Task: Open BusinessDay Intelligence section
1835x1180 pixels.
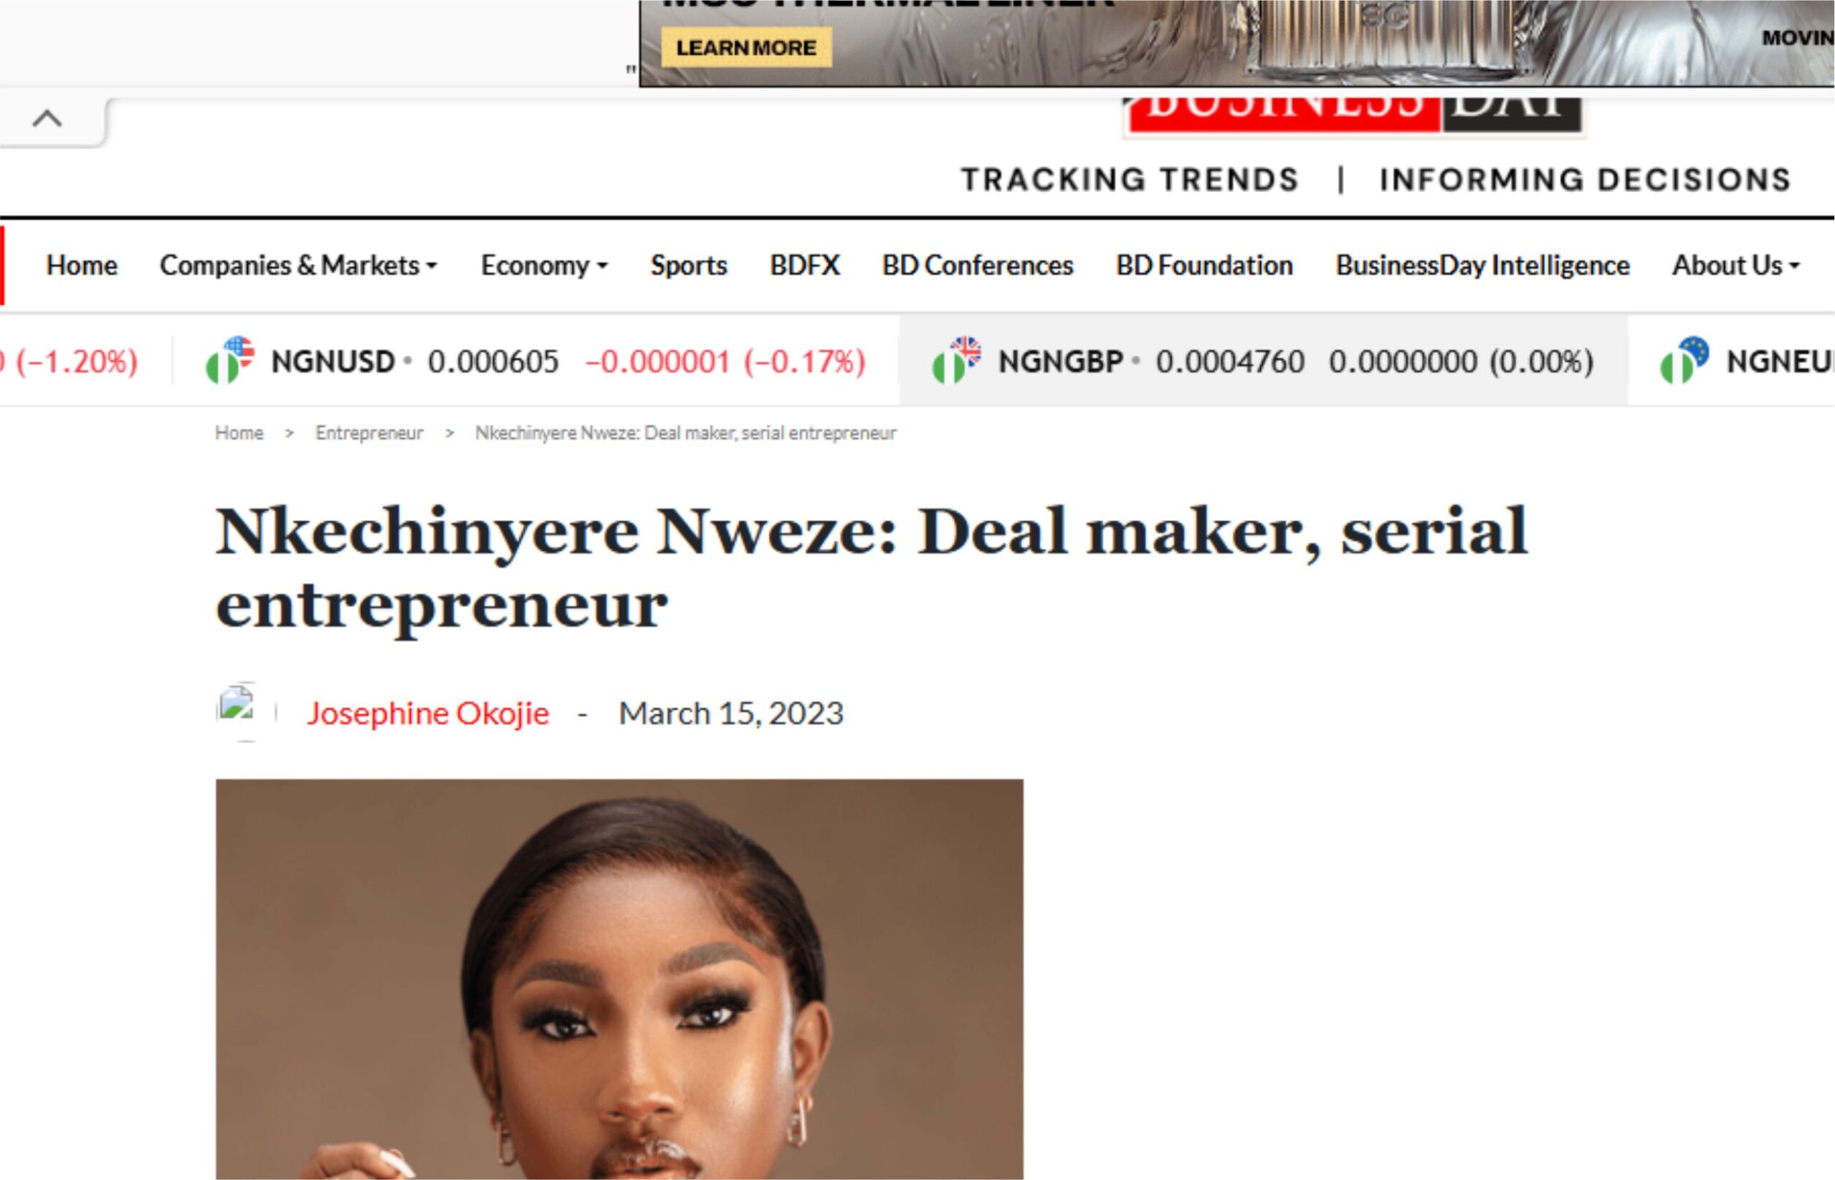Action: (x=1482, y=265)
